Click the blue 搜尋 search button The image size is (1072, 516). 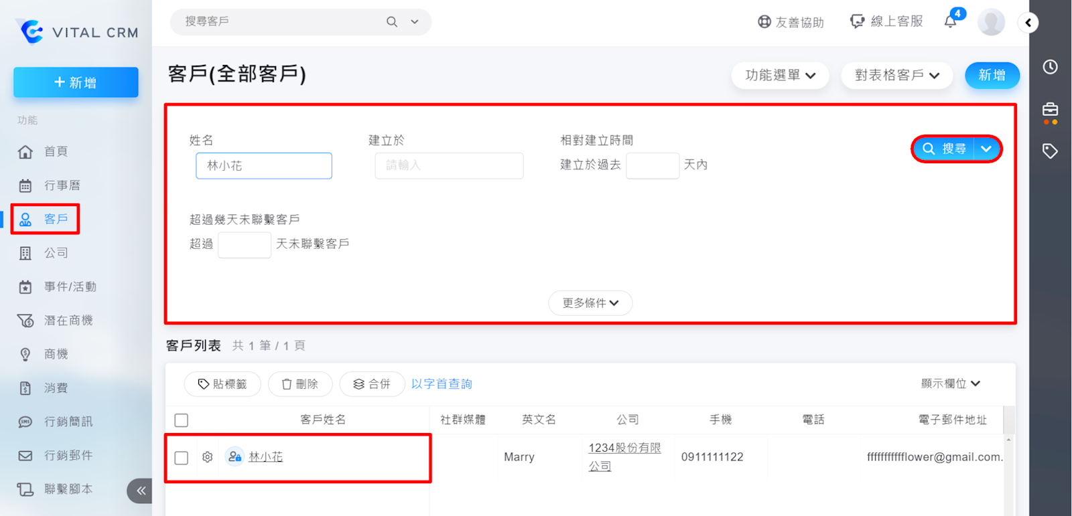(x=945, y=149)
